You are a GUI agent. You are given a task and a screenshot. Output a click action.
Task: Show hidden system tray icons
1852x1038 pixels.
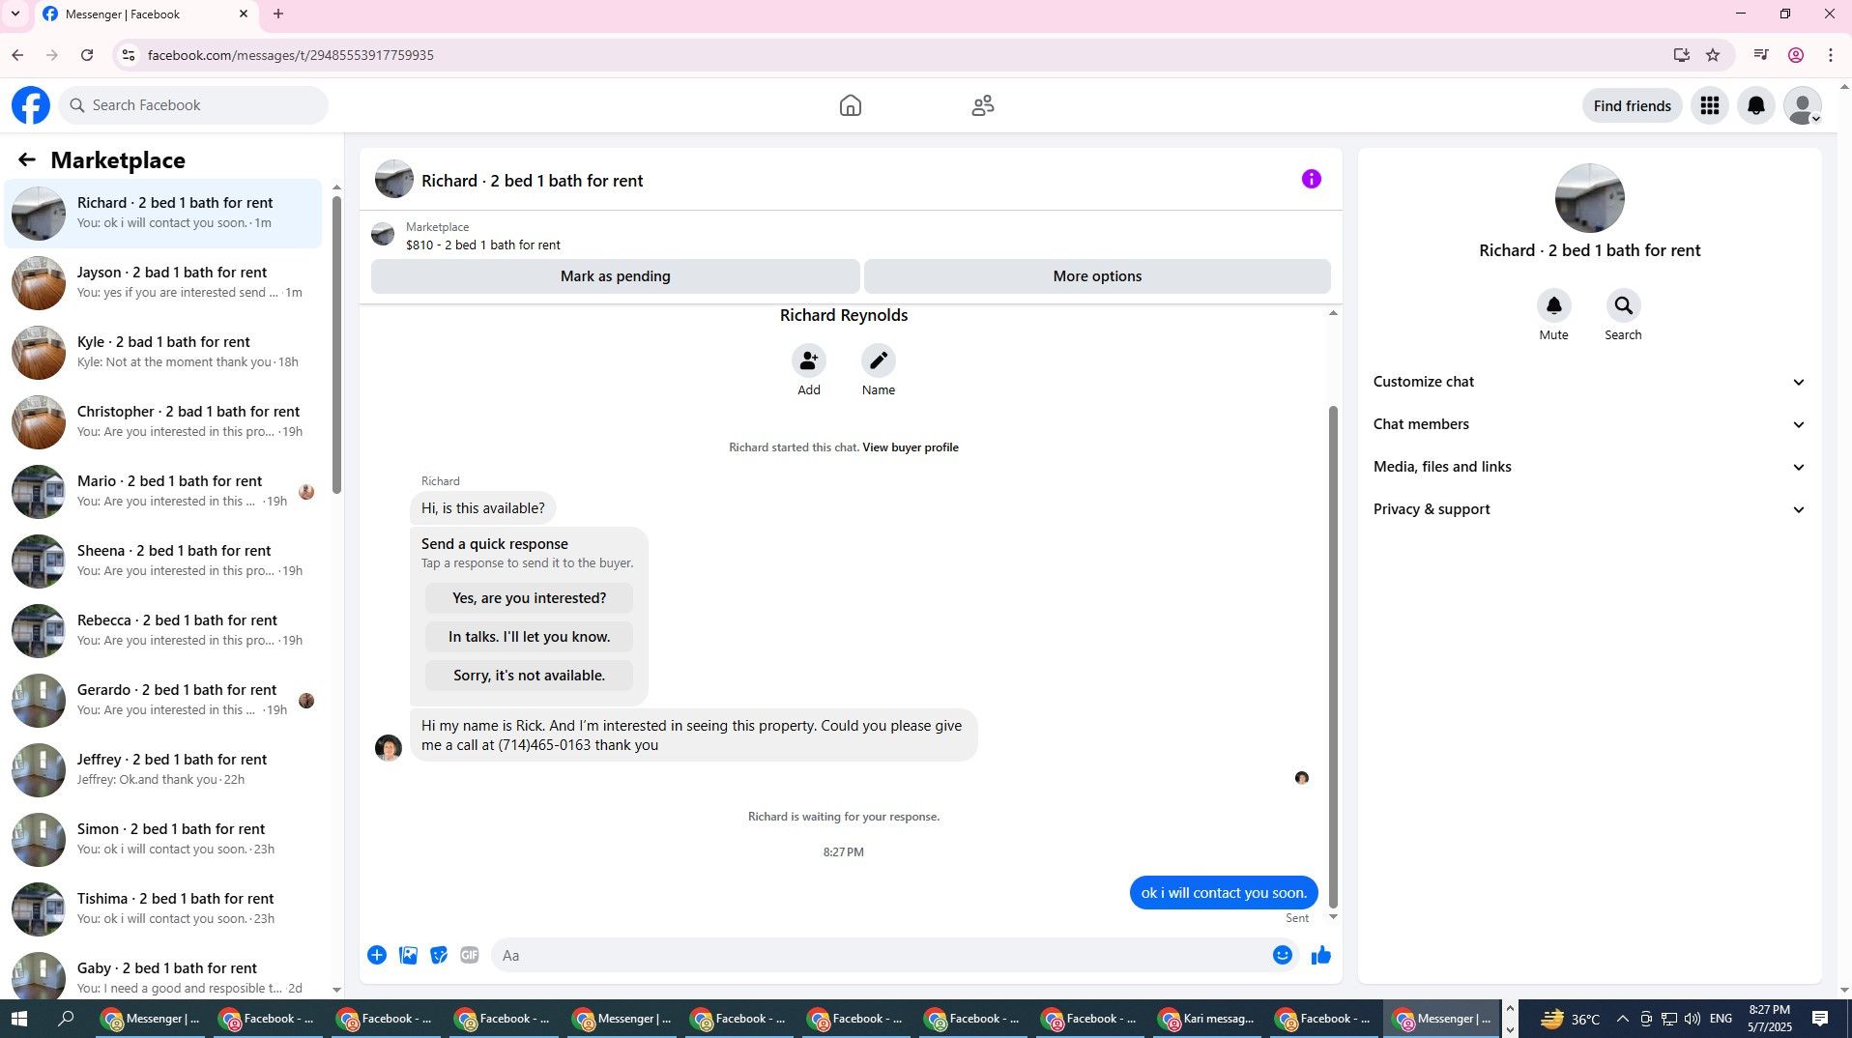1622,1019
